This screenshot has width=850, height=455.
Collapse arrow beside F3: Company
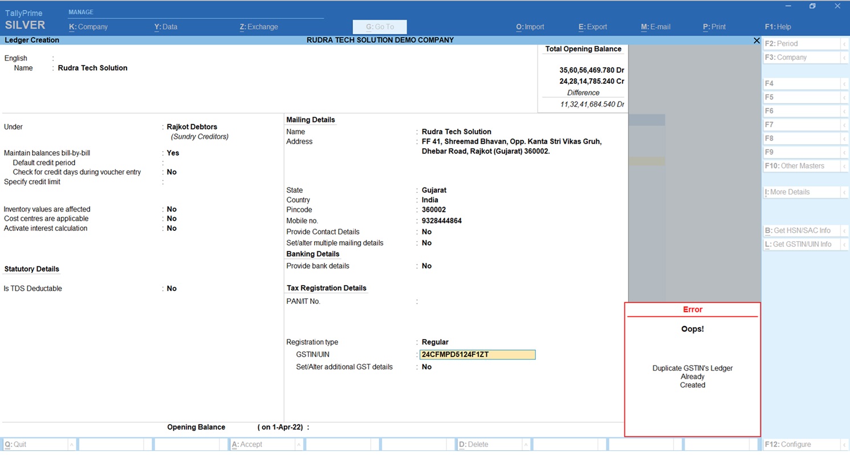click(844, 58)
